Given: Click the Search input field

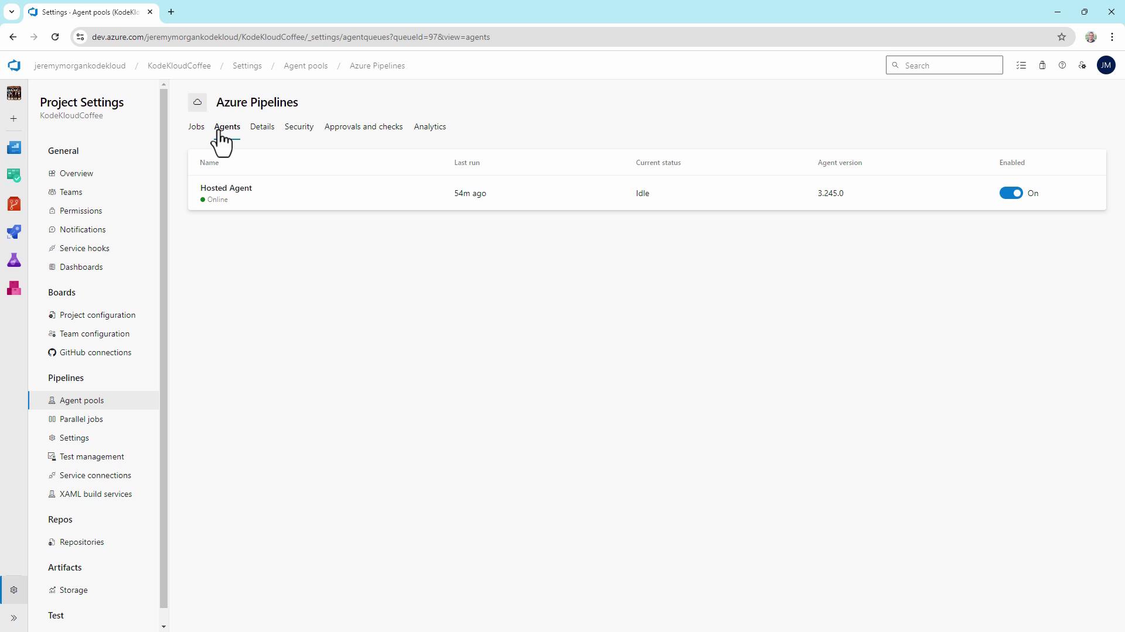Looking at the screenshot, I should pyautogui.click(x=949, y=66).
